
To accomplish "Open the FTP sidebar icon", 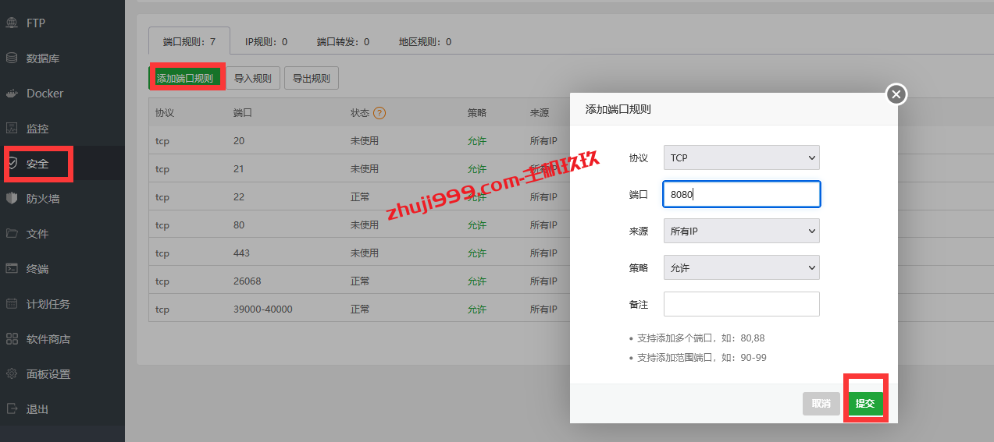I will click(x=12, y=23).
